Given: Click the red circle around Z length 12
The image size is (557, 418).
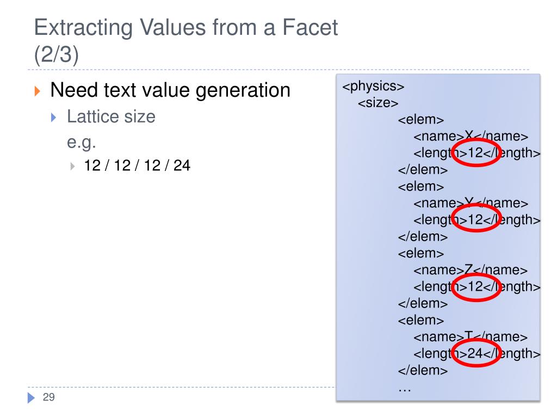Looking at the screenshot, I should coord(476,287).
